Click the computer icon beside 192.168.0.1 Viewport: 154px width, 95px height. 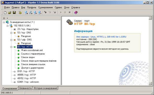coord(11,26)
